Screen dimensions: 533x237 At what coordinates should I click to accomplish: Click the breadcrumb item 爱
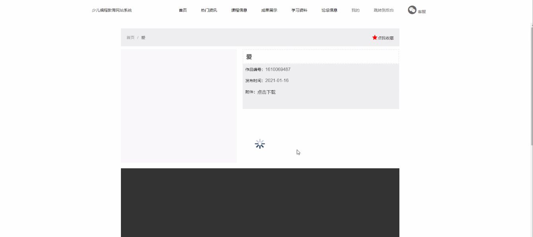[143, 38]
